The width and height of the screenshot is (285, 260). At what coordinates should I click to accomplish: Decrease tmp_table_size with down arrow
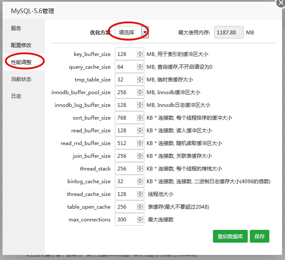[x=140, y=81]
